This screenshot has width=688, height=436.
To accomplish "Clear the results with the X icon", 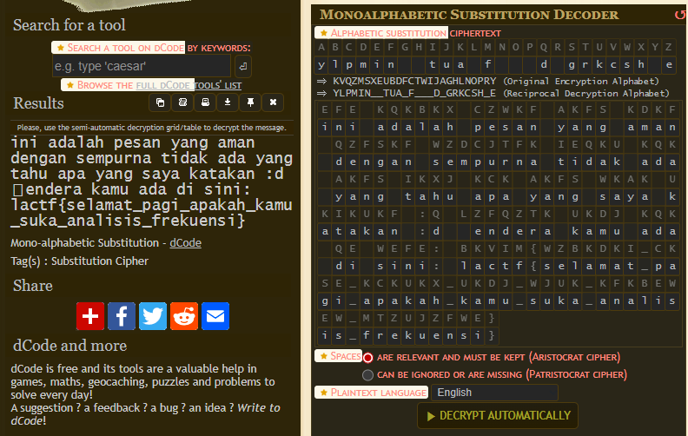I will tap(273, 102).
